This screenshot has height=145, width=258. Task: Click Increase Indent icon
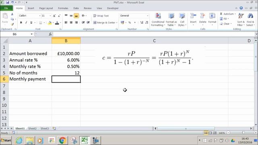[x=88, y=23]
